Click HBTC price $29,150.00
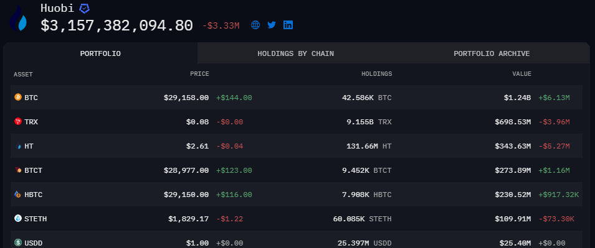 [186, 195]
